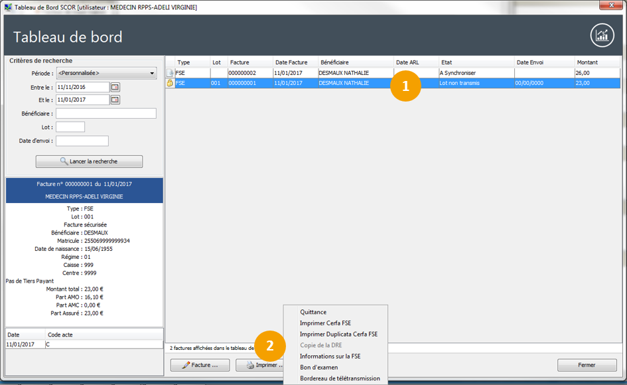Select Imprimer Duplicata Cerfa FSE option
This screenshot has height=385, width=627.
coord(338,334)
